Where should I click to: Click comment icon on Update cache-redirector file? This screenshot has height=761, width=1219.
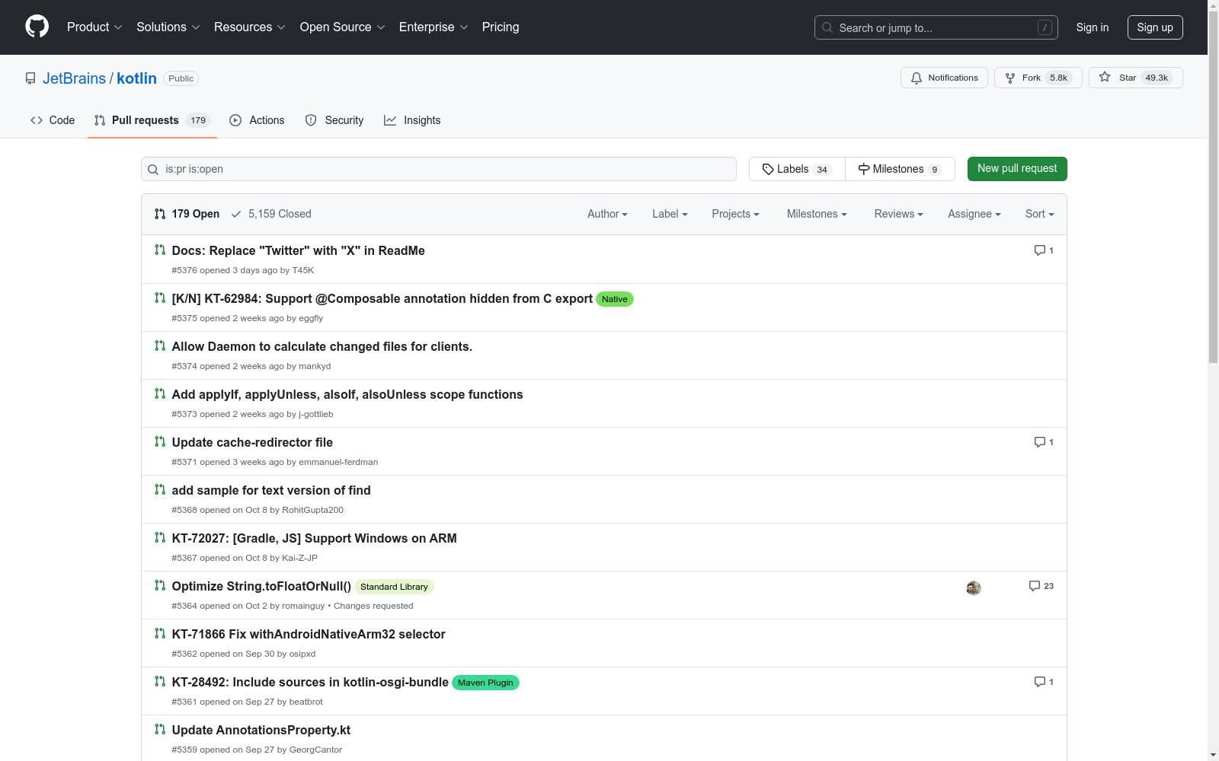(x=1039, y=442)
